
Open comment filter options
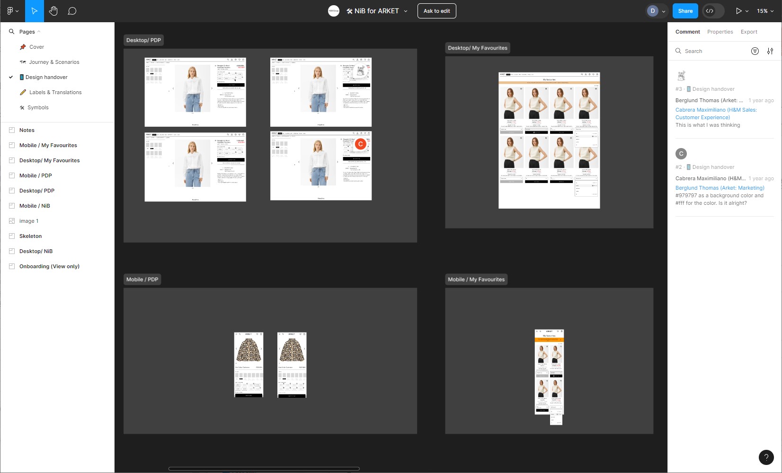(755, 51)
